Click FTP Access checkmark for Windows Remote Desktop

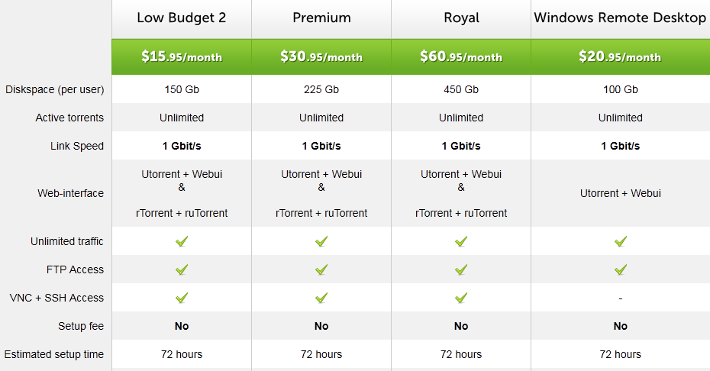pos(621,269)
